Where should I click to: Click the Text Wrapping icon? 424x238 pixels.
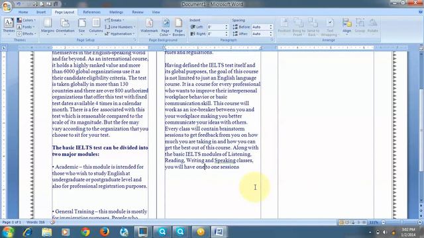click(330, 26)
